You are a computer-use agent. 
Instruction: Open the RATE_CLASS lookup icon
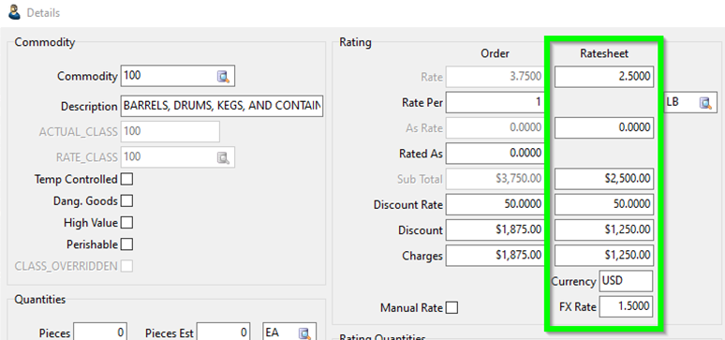click(224, 157)
